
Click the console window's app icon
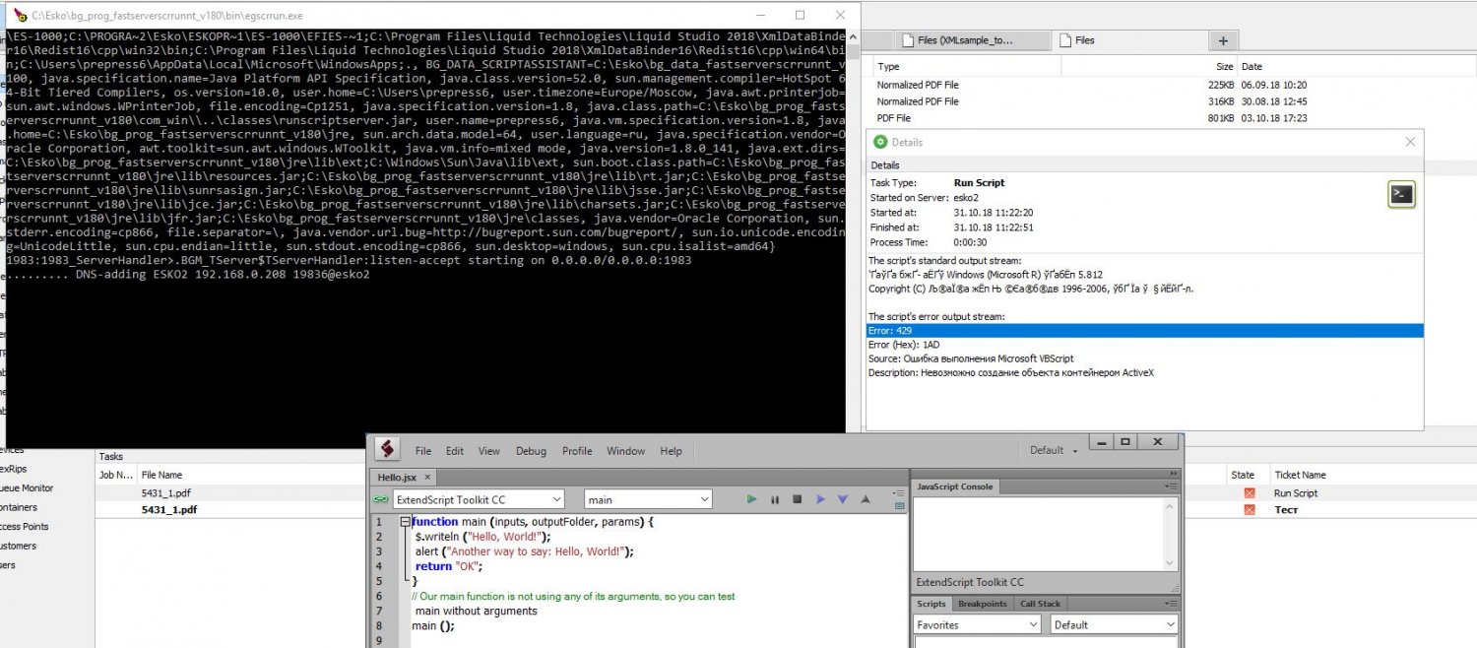(x=19, y=15)
